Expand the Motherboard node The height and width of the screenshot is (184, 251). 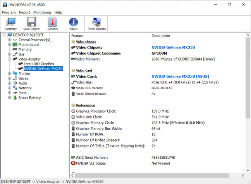point(10,44)
